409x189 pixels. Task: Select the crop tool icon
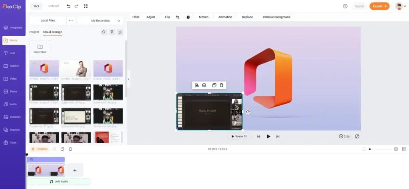coord(178,17)
